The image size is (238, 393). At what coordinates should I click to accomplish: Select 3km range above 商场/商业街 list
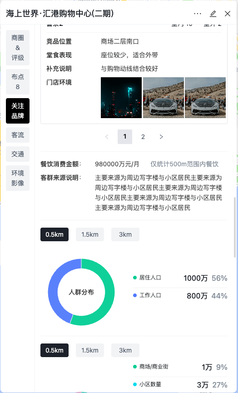(x=125, y=350)
